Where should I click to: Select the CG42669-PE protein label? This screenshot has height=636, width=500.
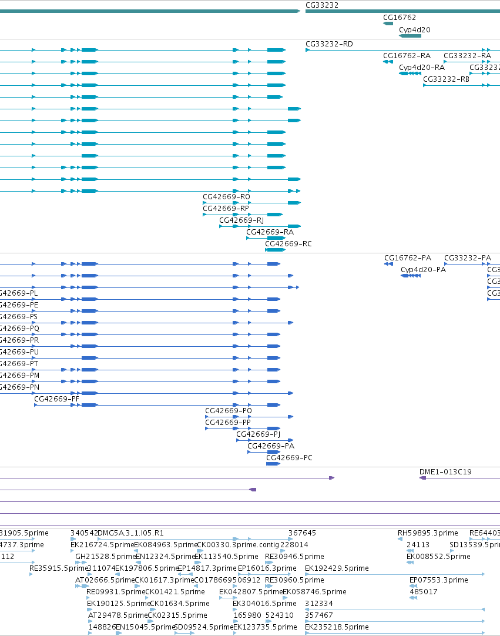click(x=19, y=305)
